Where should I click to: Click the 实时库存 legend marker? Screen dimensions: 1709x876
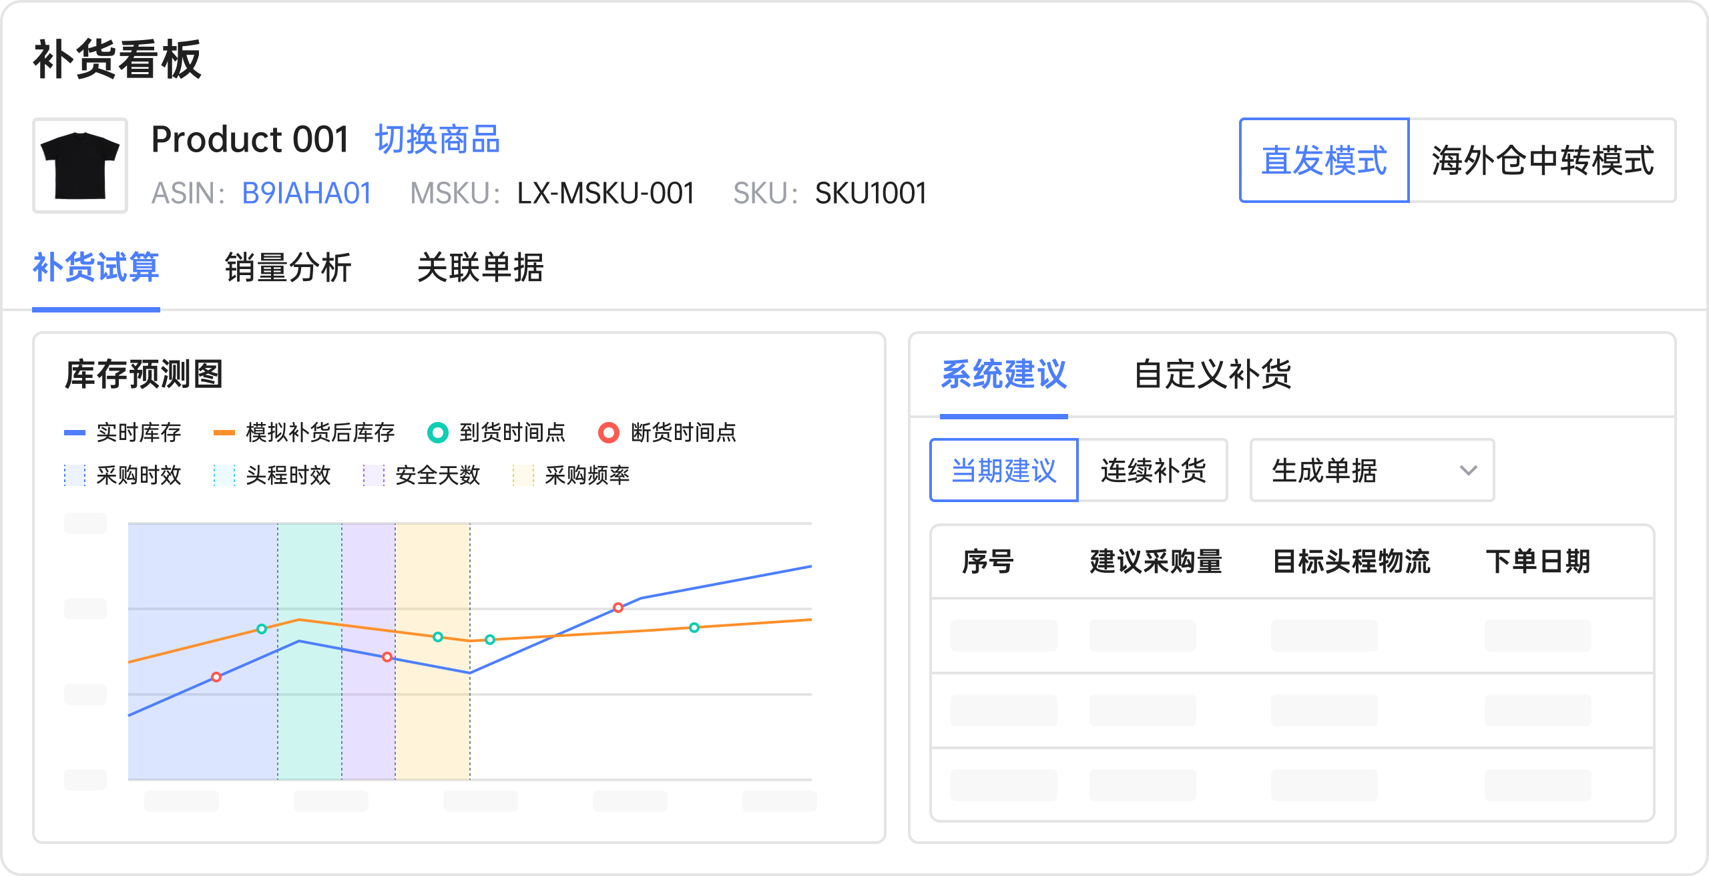(x=75, y=432)
